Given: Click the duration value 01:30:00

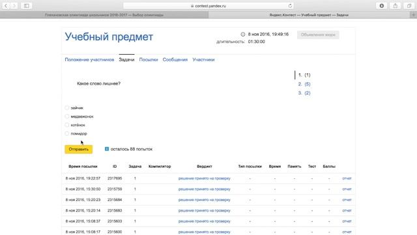Looking at the screenshot, I should point(256,42).
